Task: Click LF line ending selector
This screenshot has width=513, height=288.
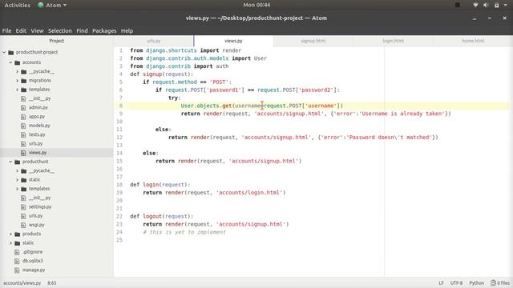Action: point(441,282)
